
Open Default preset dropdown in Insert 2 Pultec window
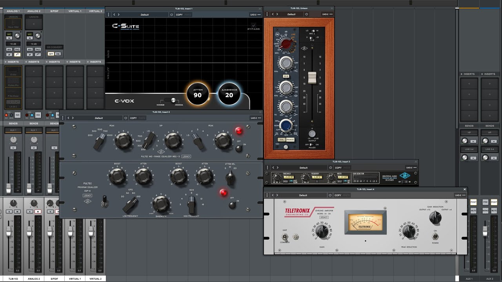click(x=98, y=118)
